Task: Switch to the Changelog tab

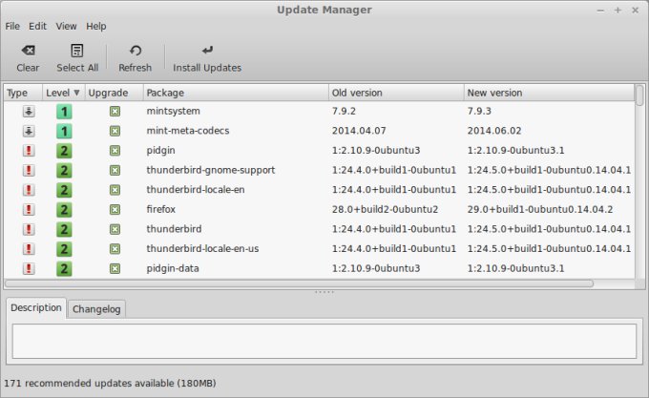Action: (x=96, y=309)
